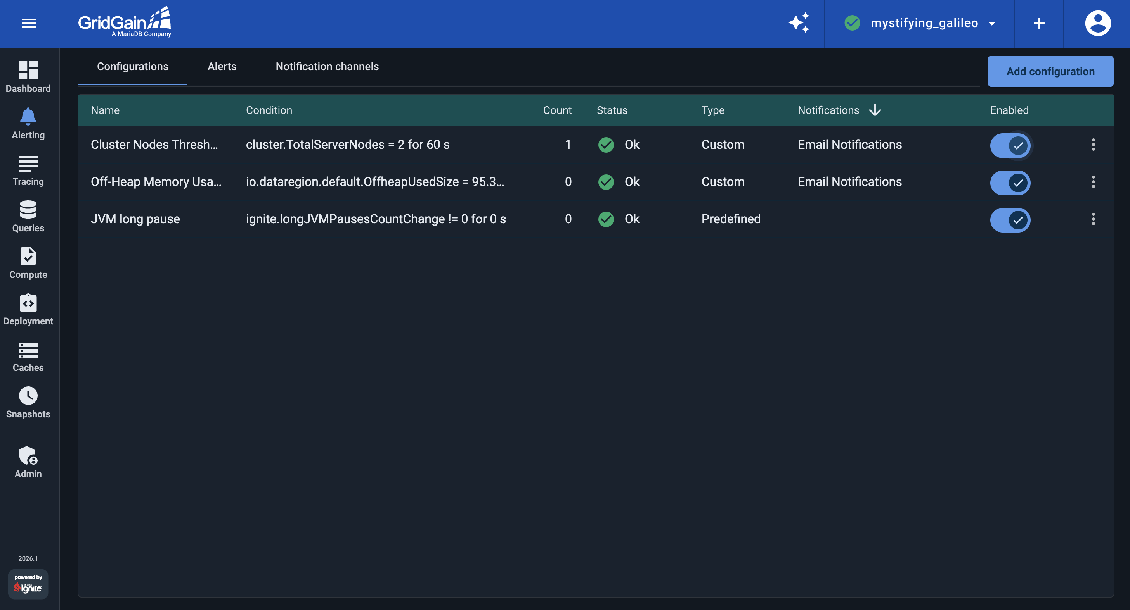Open actions menu for JVM long pause row

(x=1093, y=219)
